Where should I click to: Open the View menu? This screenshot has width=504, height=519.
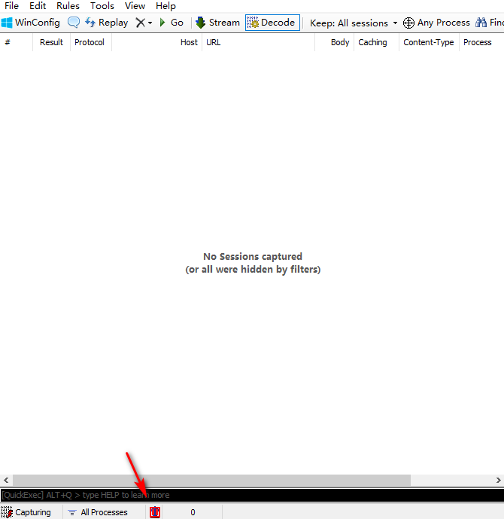pyautogui.click(x=135, y=6)
